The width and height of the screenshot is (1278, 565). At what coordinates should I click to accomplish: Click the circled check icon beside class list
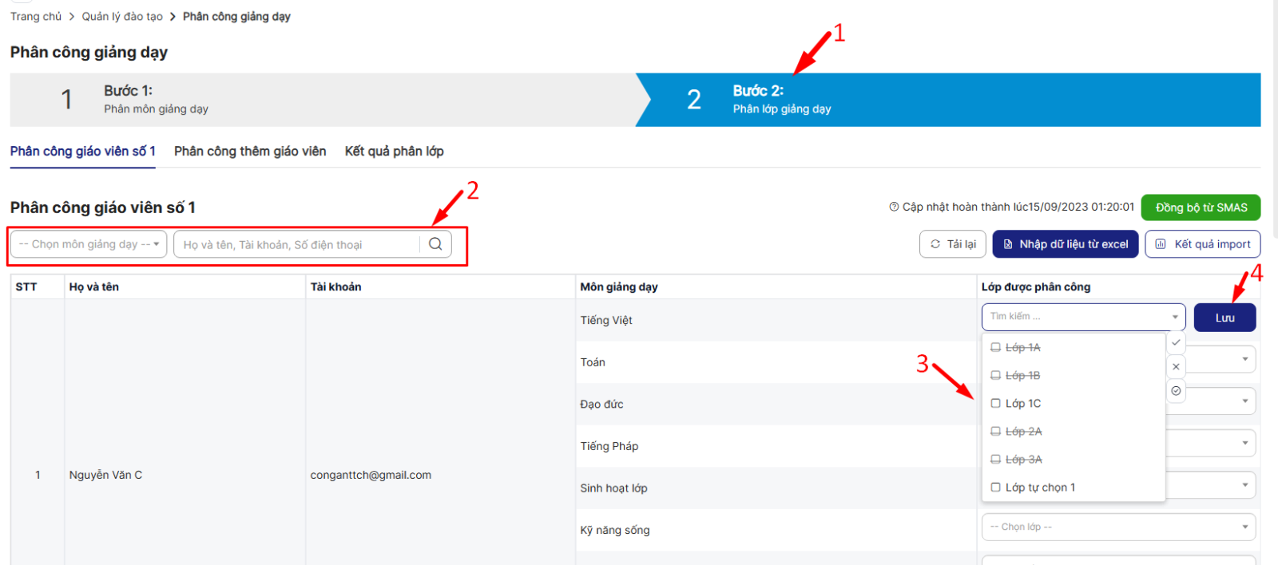1176,391
